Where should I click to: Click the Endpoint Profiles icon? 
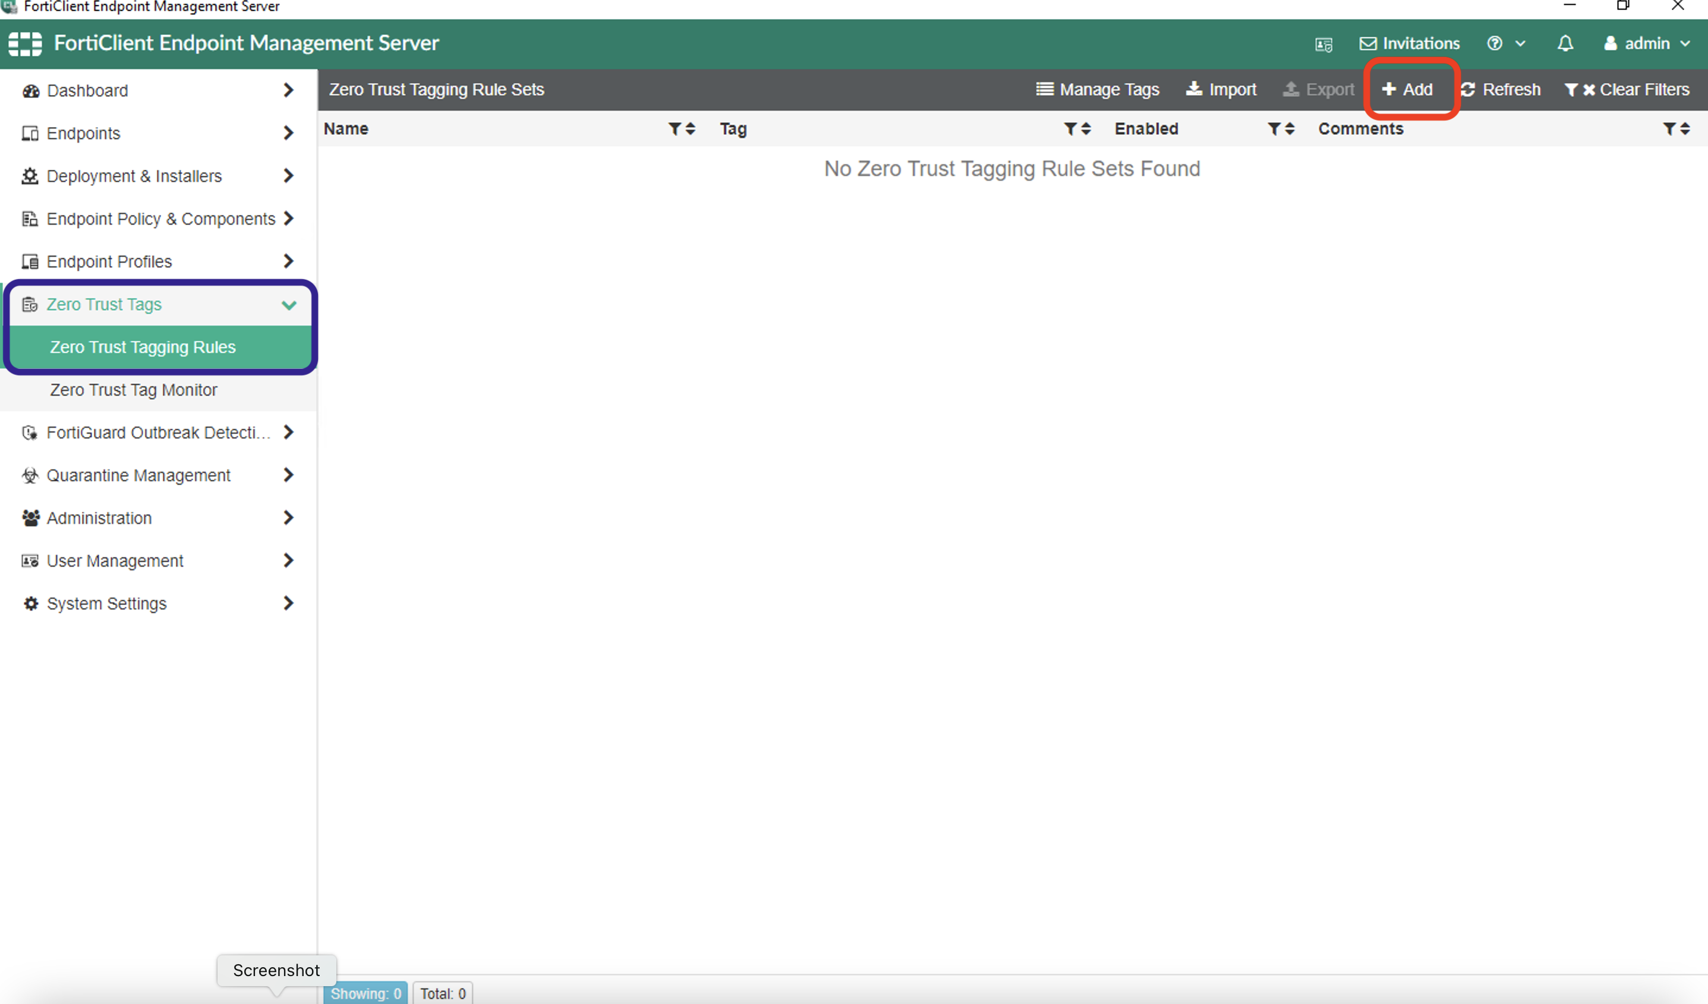(30, 261)
